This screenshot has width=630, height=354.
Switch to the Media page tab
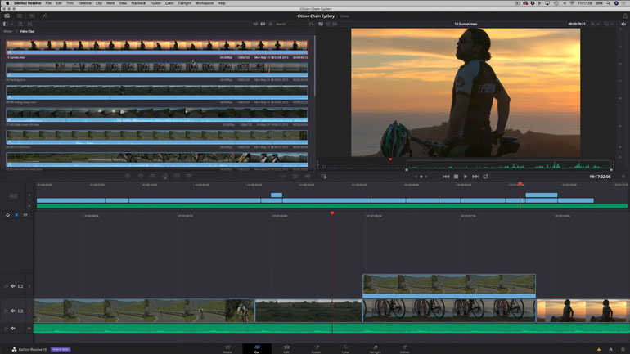coord(227,349)
